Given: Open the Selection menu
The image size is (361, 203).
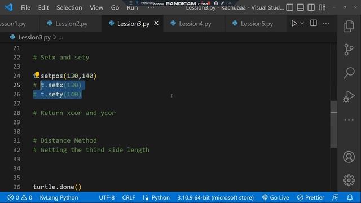Looking at the screenshot, I should pos(69,7).
